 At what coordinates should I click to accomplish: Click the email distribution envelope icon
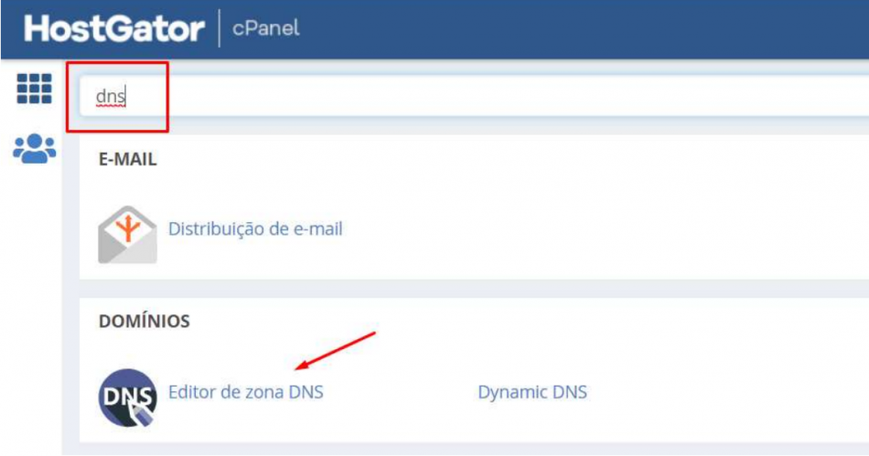click(126, 234)
